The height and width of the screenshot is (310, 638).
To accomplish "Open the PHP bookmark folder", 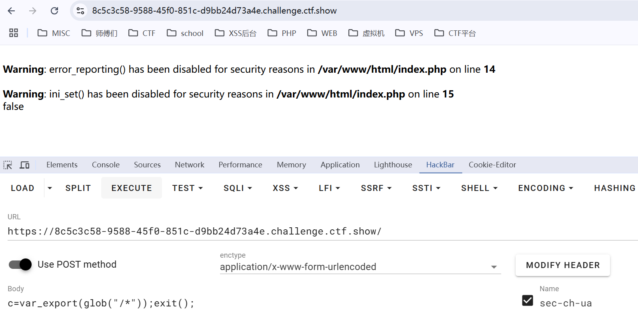I will [x=282, y=33].
